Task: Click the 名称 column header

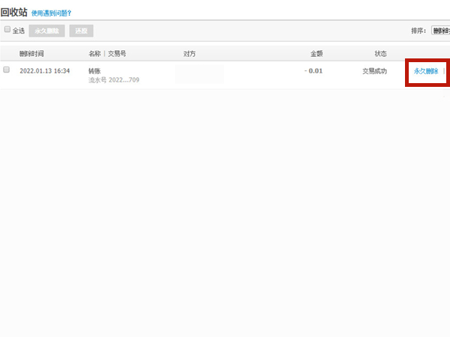Action: 94,53
